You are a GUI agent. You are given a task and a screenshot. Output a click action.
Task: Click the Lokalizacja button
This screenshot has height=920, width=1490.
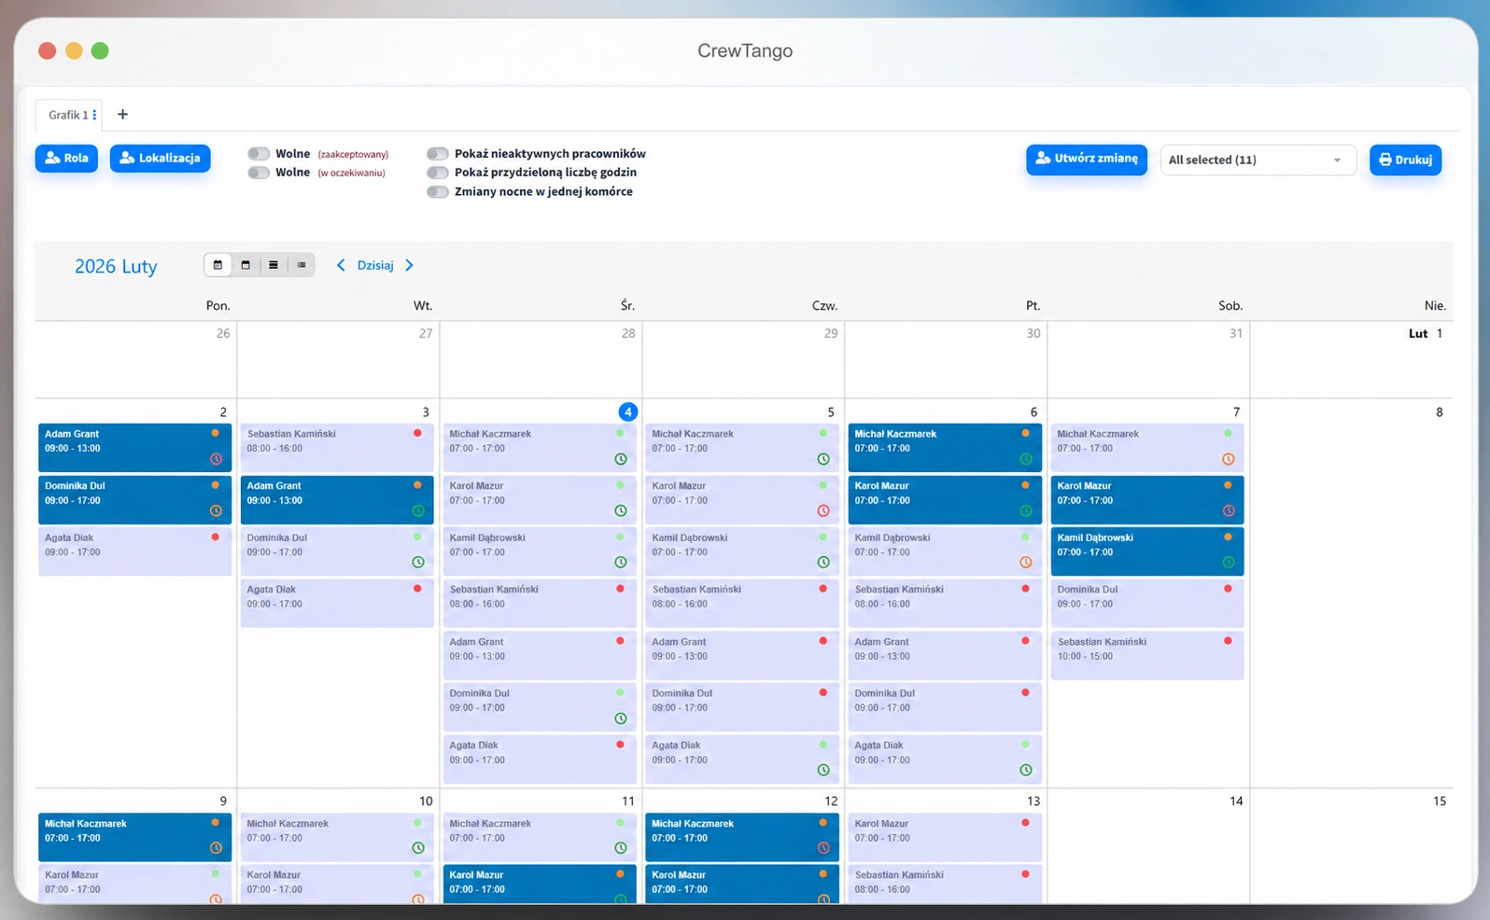point(161,159)
